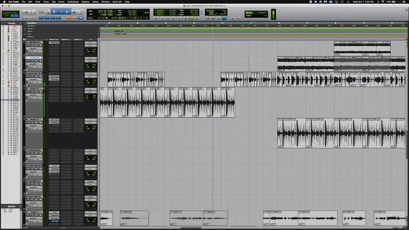
Task: Click the SENDS A-E column header
Action: click(x=78, y=40)
